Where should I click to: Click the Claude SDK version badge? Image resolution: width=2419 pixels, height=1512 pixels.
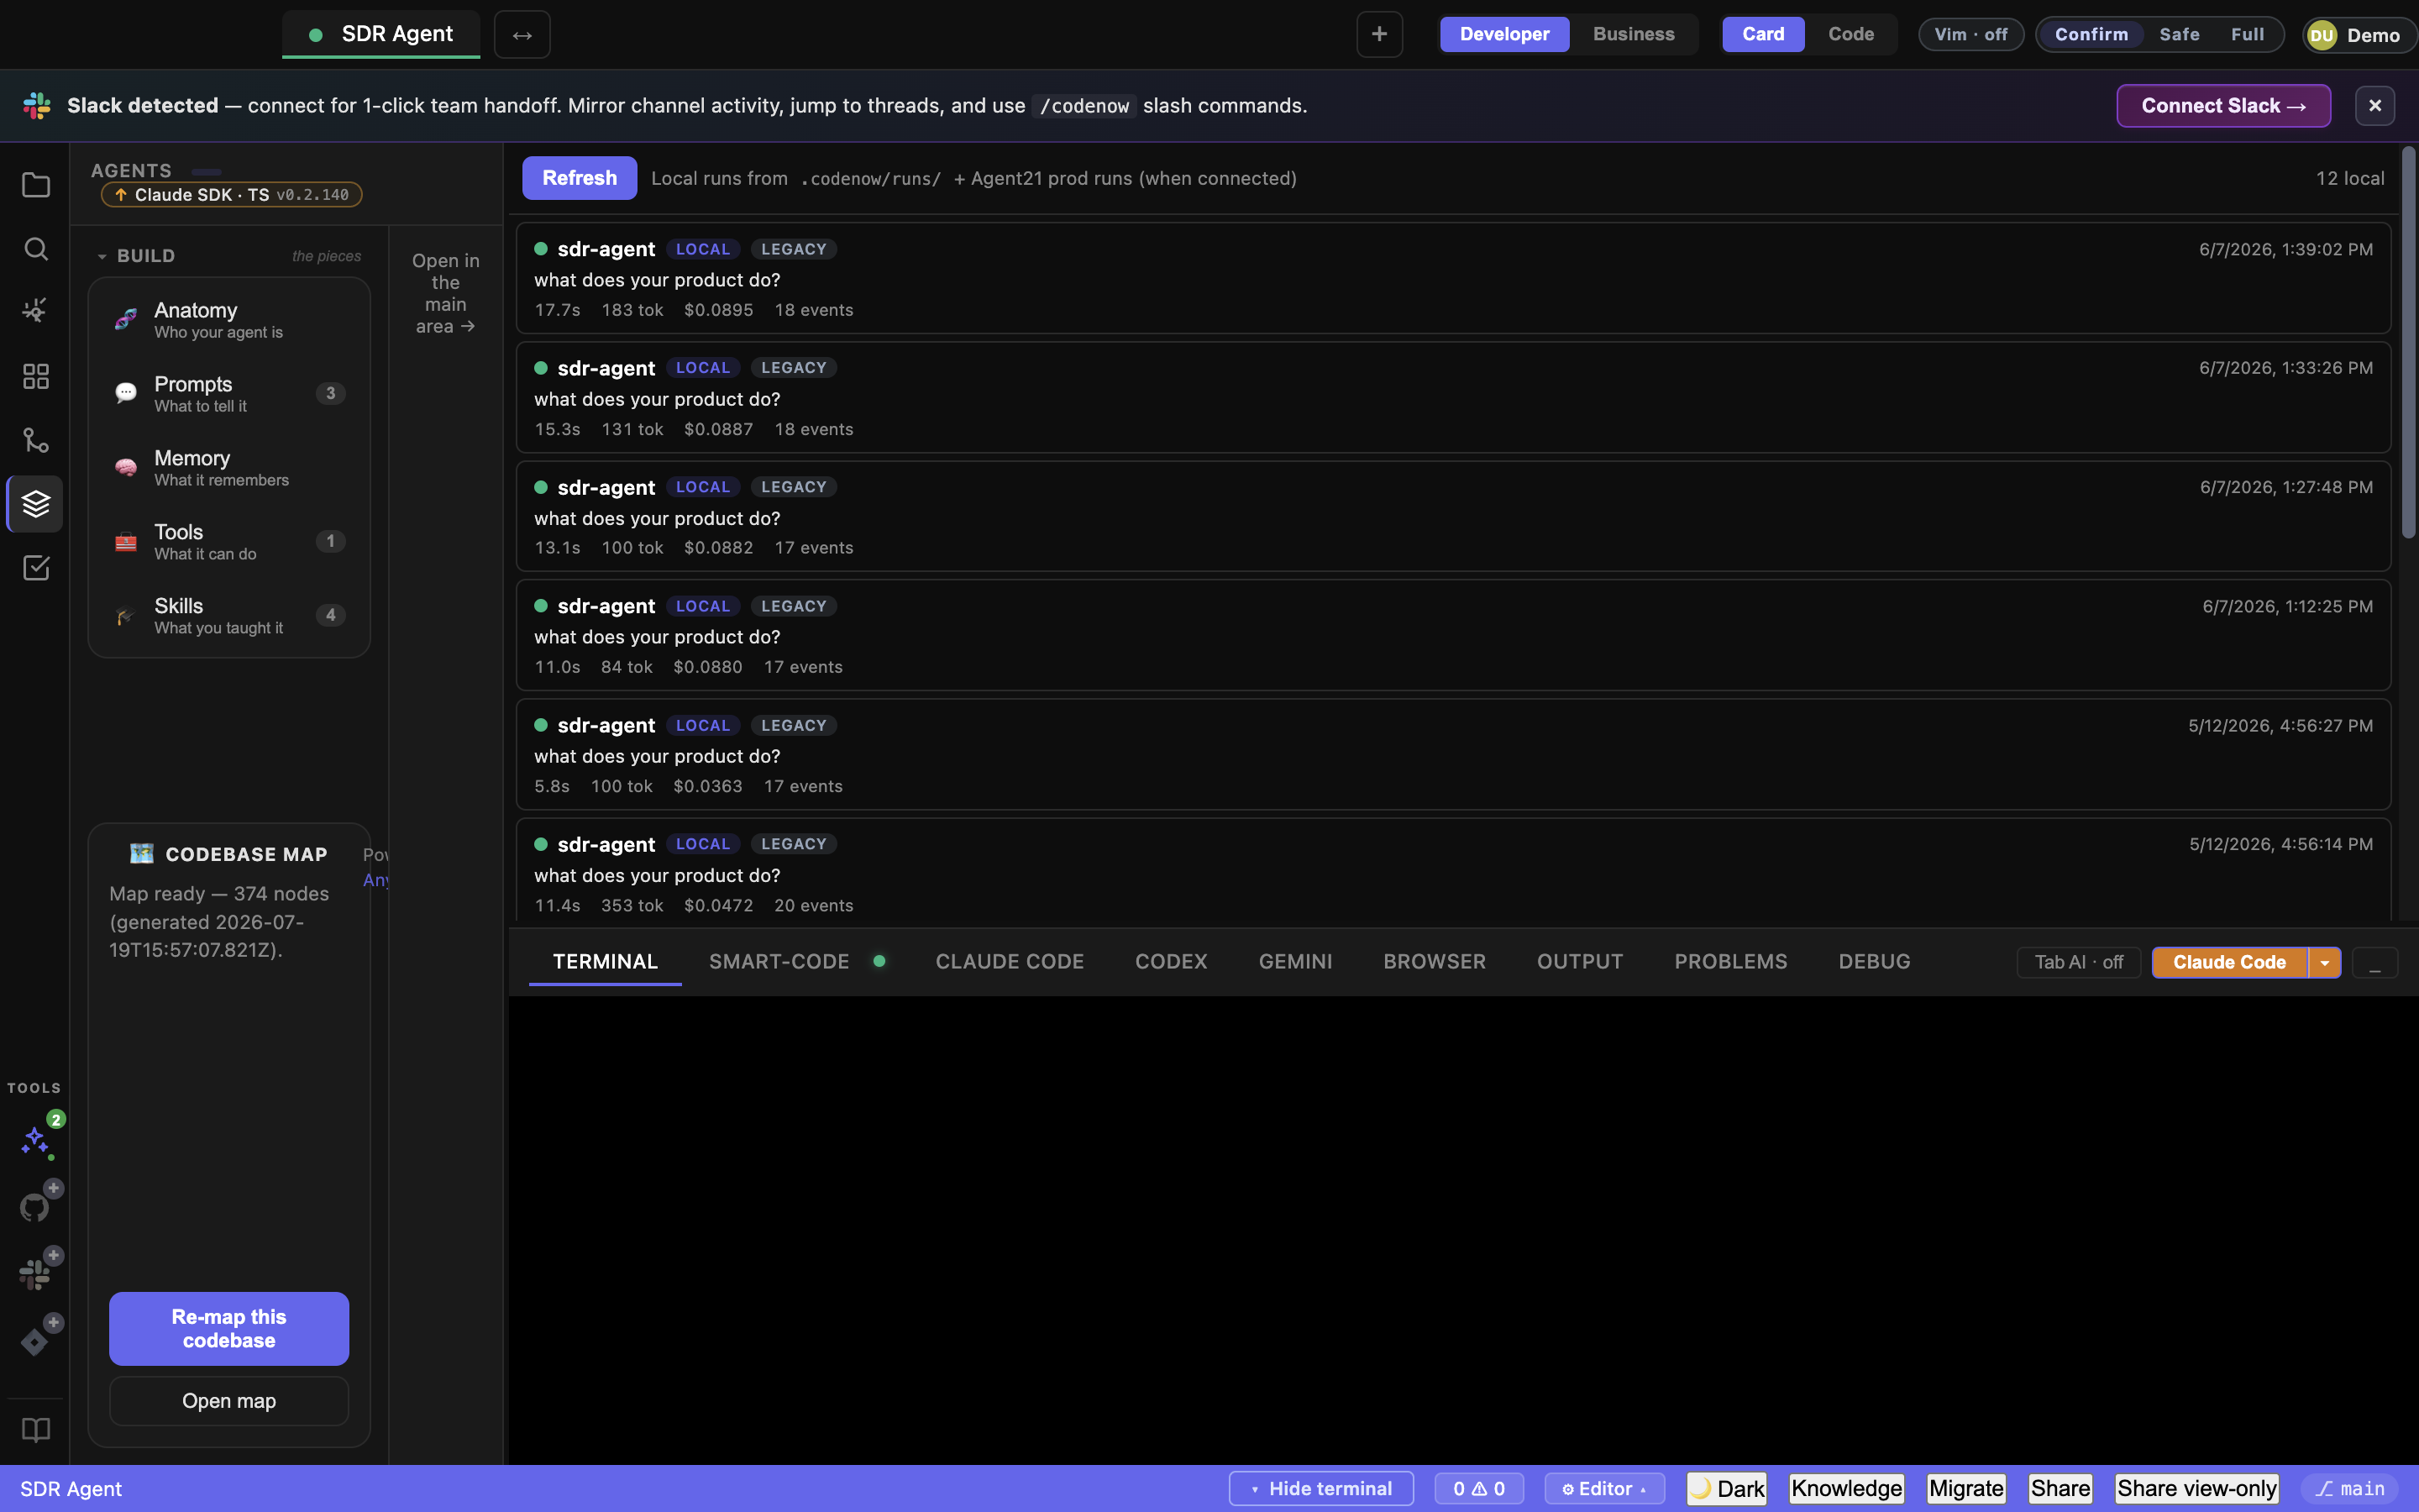(232, 195)
